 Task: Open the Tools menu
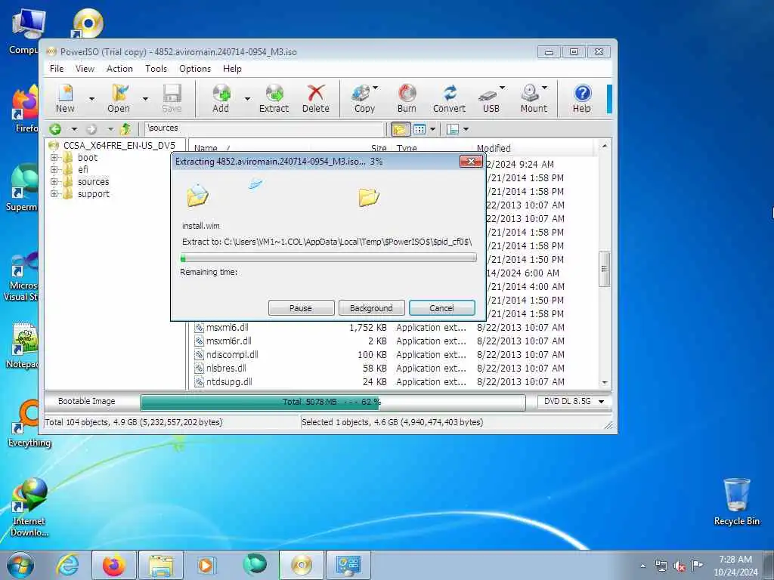[x=156, y=69]
